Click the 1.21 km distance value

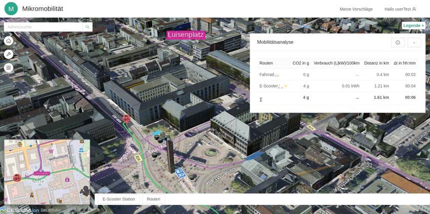pyautogui.click(x=381, y=86)
